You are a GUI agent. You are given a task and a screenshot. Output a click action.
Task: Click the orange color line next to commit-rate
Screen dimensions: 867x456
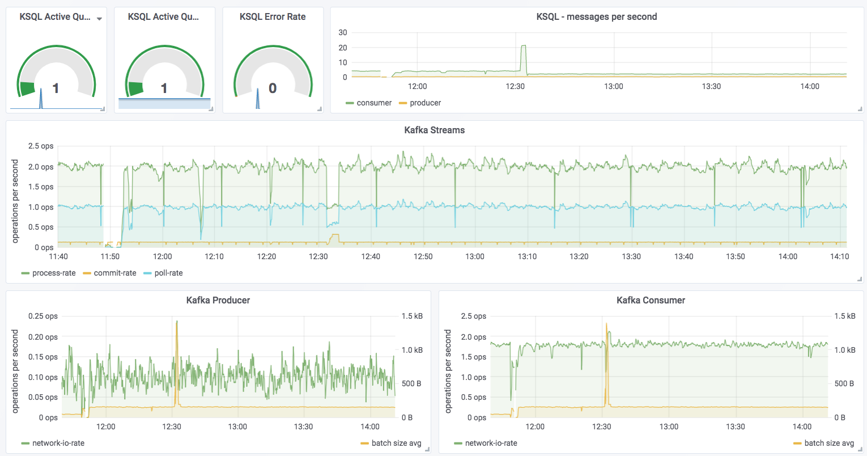click(87, 273)
